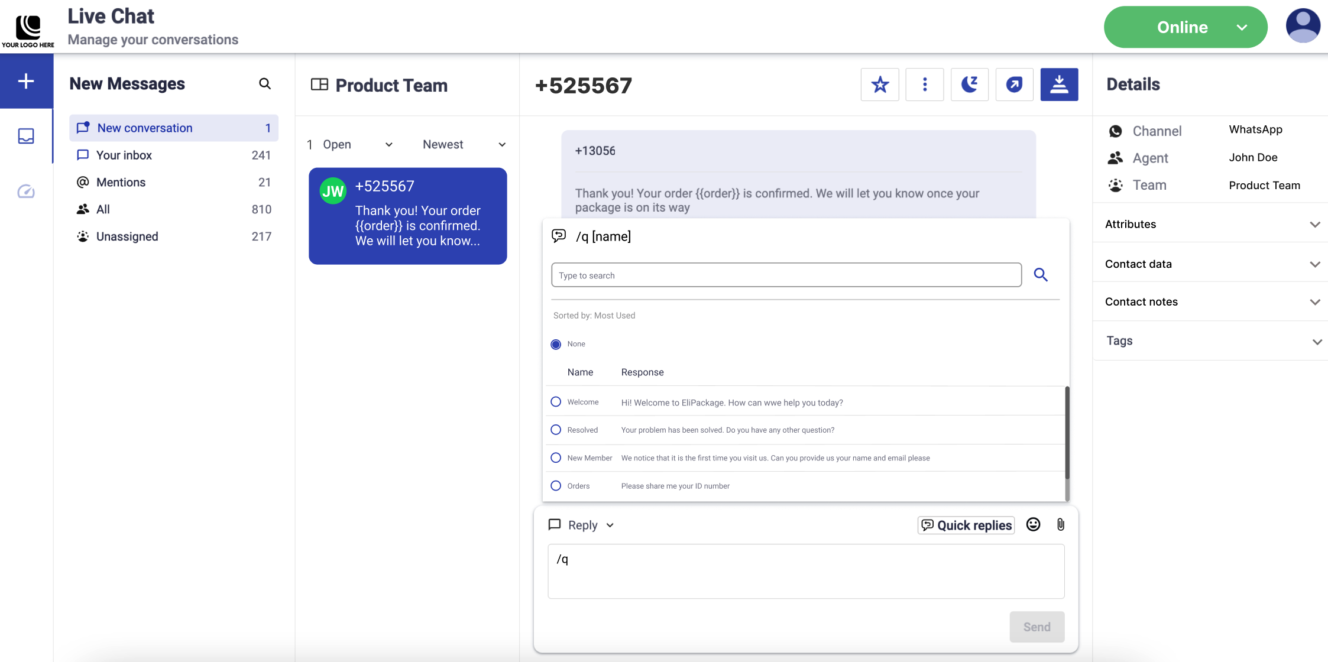The width and height of the screenshot is (1328, 662).
Task: Select the Welcome quick reply radio
Action: (x=556, y=402)
